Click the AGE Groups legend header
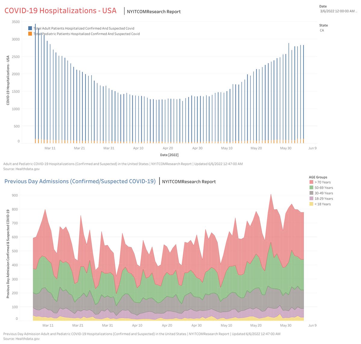This screenshot has height=344, width=361. coord(318,177)
